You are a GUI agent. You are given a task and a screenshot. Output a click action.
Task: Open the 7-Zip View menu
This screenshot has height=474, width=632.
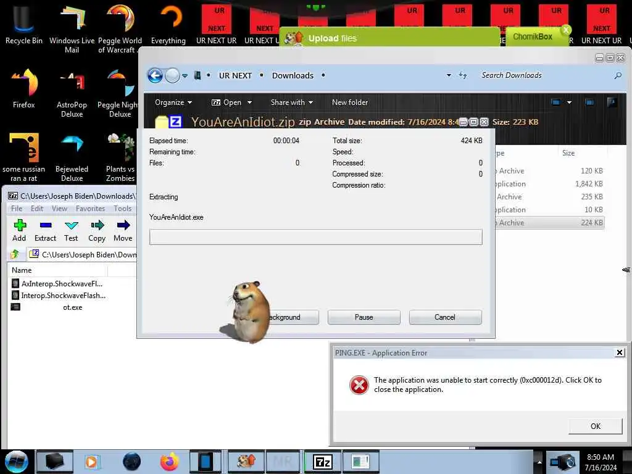click(59, 209)
